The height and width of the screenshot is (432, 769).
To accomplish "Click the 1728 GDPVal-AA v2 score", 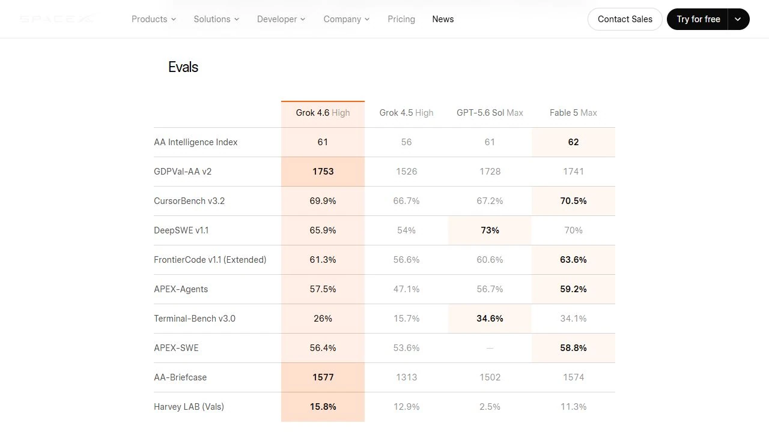I will pyautogui.click(x=490, y=172).
